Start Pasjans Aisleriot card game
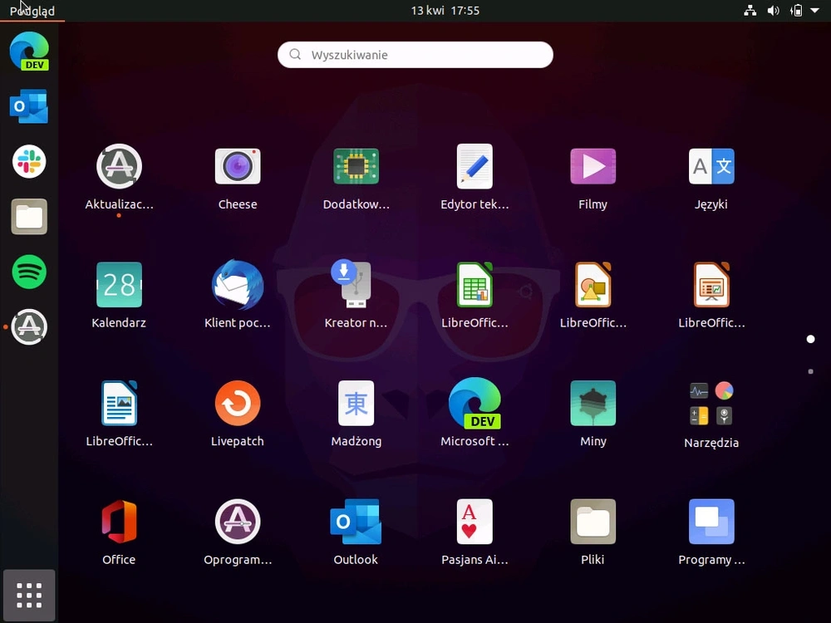Viewport: 831px width, 623px height. pyautogui.click(x=475, y=522)
